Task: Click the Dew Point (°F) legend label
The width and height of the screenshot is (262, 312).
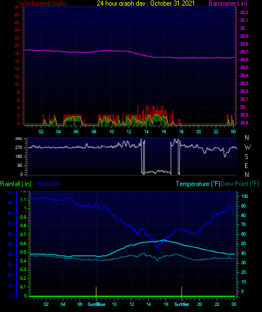Action: 240,184
